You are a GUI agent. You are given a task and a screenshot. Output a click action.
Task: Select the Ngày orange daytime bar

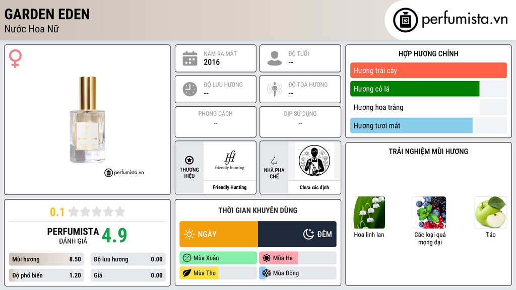tap(219, 234)
